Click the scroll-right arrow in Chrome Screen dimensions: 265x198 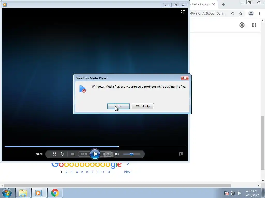coord(259,185)
